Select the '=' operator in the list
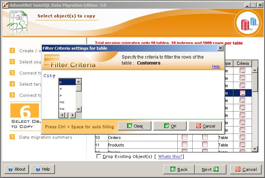265x178 pixels. tap(67, 82)
